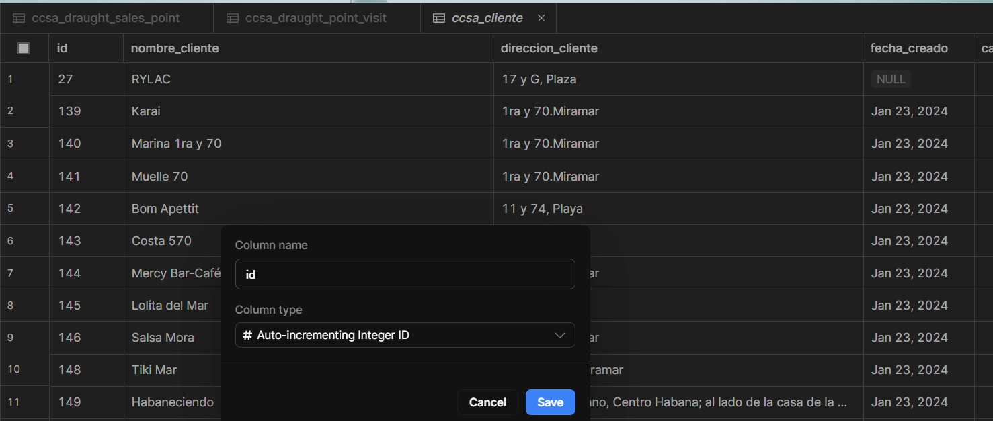
Task: Select the direccion_cliente column header
Action: pyautogui.click(x=549, y=48)
